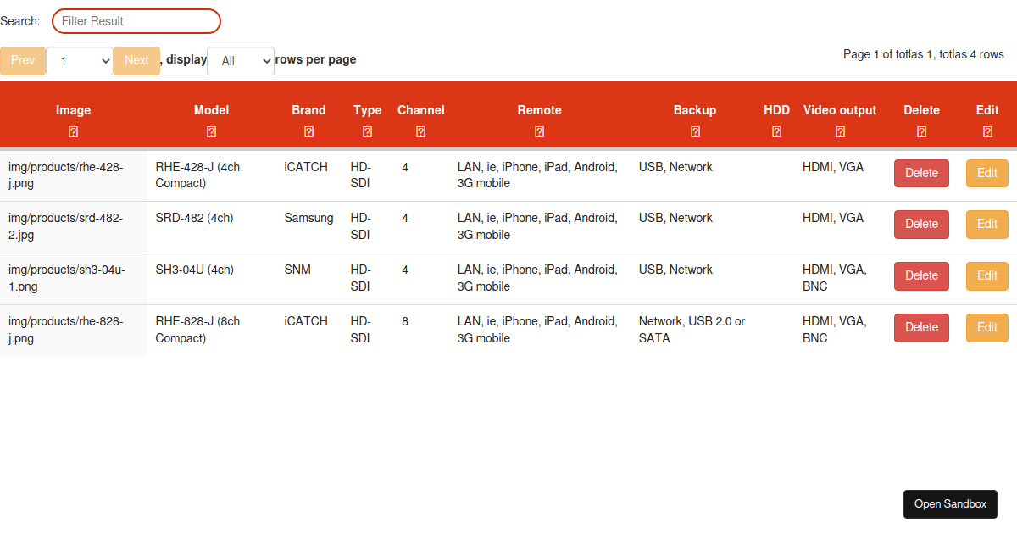Go to Next page button
The height and width of the screenshot is (534, 1017).
[x=136, y=60]
